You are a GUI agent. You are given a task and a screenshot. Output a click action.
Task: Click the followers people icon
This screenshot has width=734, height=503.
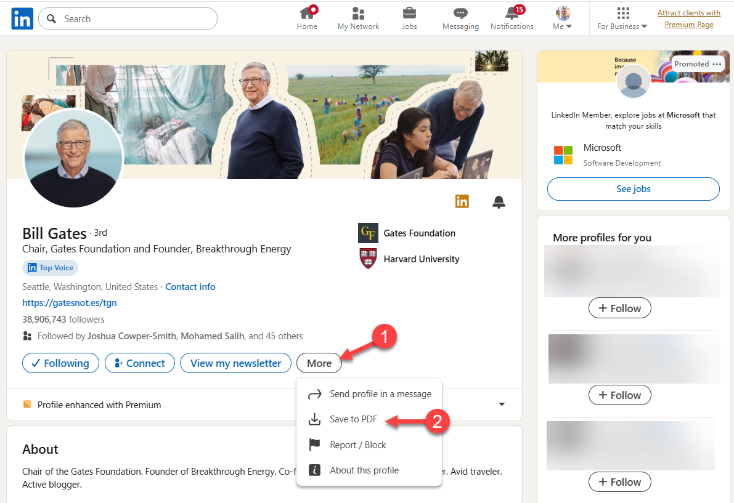(27, 336)
